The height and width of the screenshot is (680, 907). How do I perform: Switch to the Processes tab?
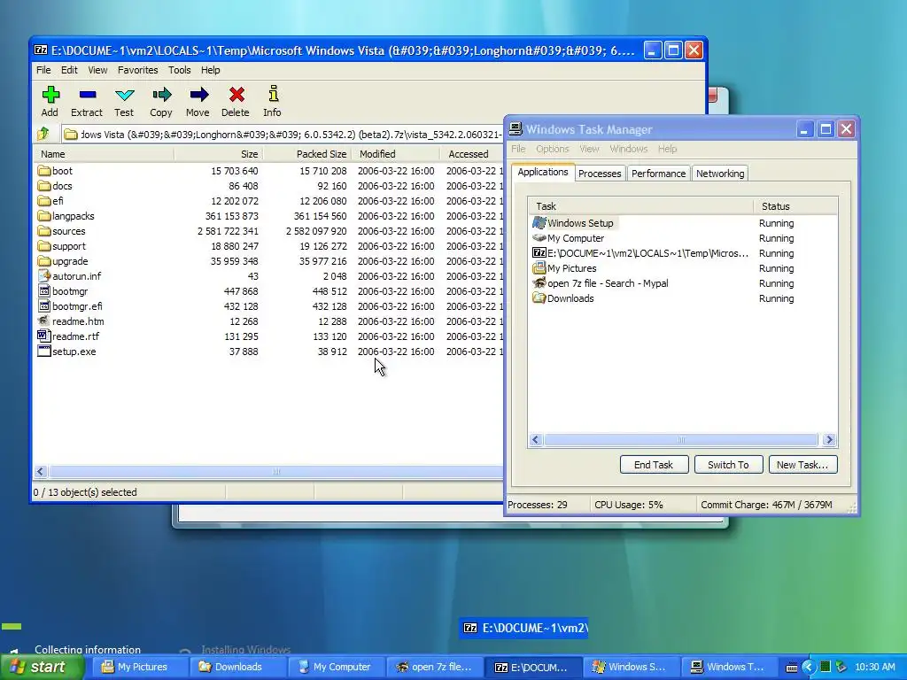[600, 174]
